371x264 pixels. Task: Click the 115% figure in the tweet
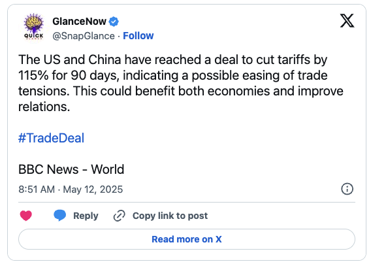pos(33,76)
